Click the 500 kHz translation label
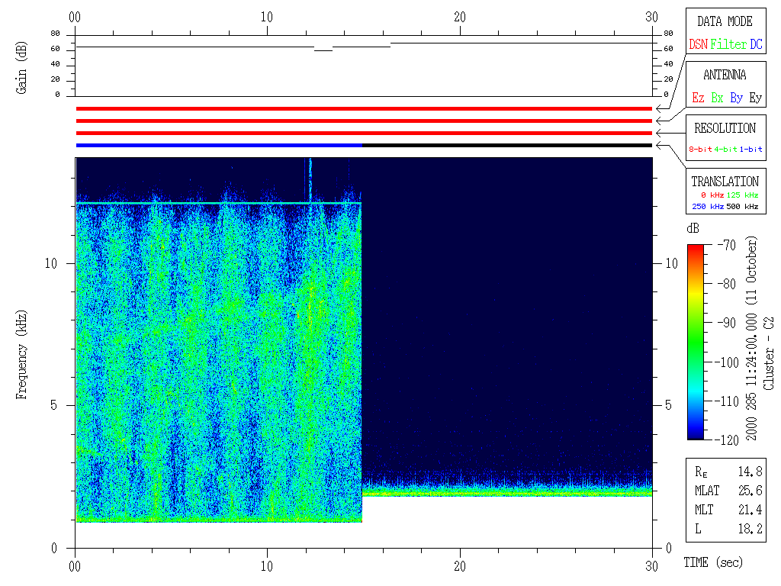781x586 pixels. coord(742,206)
